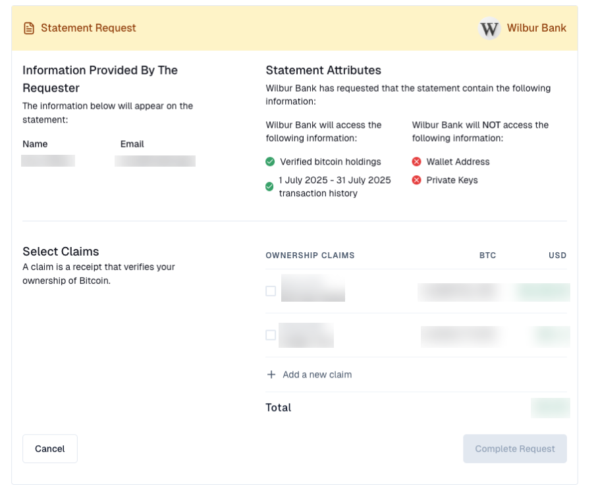Click the Total label

pyautogui.click(x=278, y=408)
